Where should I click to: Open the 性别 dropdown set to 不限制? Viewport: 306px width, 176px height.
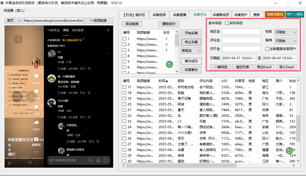pos(286,32)
